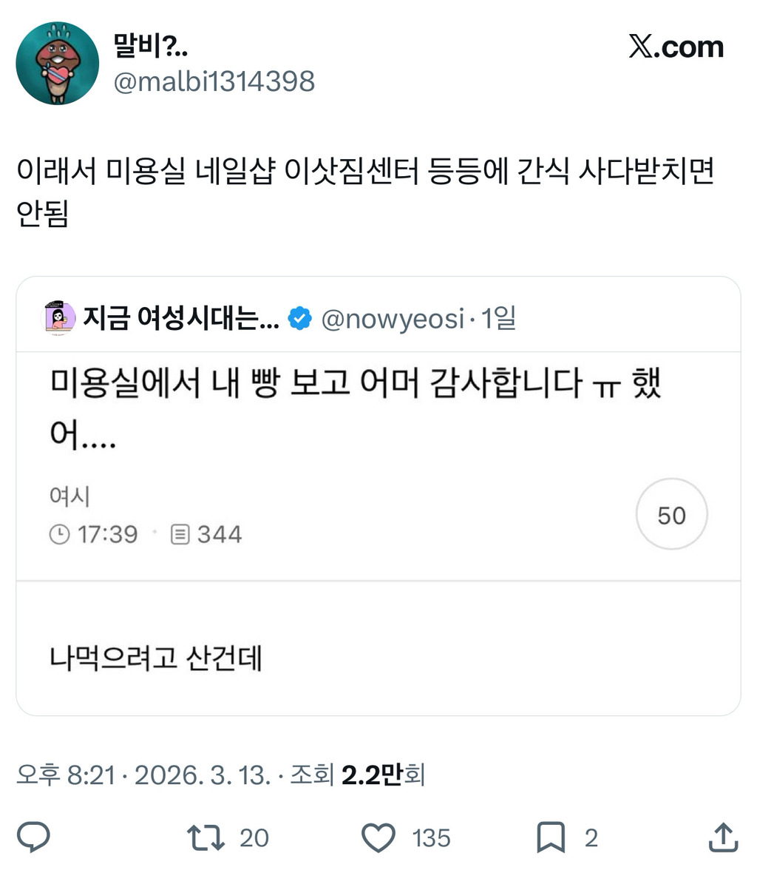Open the @nowyeosi handle link
The width and height of the screenshot is (757, 870).
tap(392, 319)
